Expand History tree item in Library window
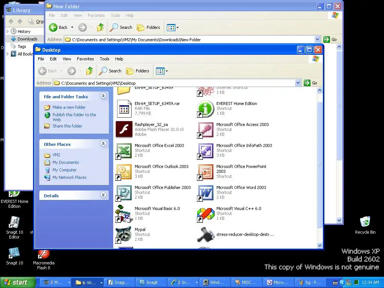This screenshot has width=384, height=288. point(7,31)
